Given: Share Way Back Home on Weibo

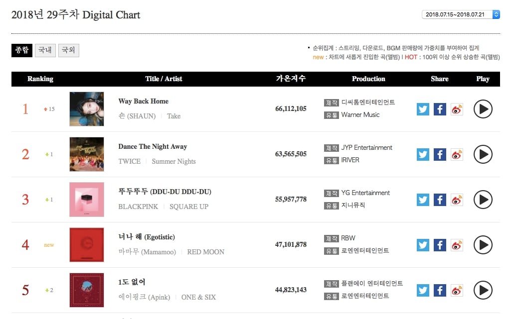Looking at the screenshot, I should click(457, 109).
